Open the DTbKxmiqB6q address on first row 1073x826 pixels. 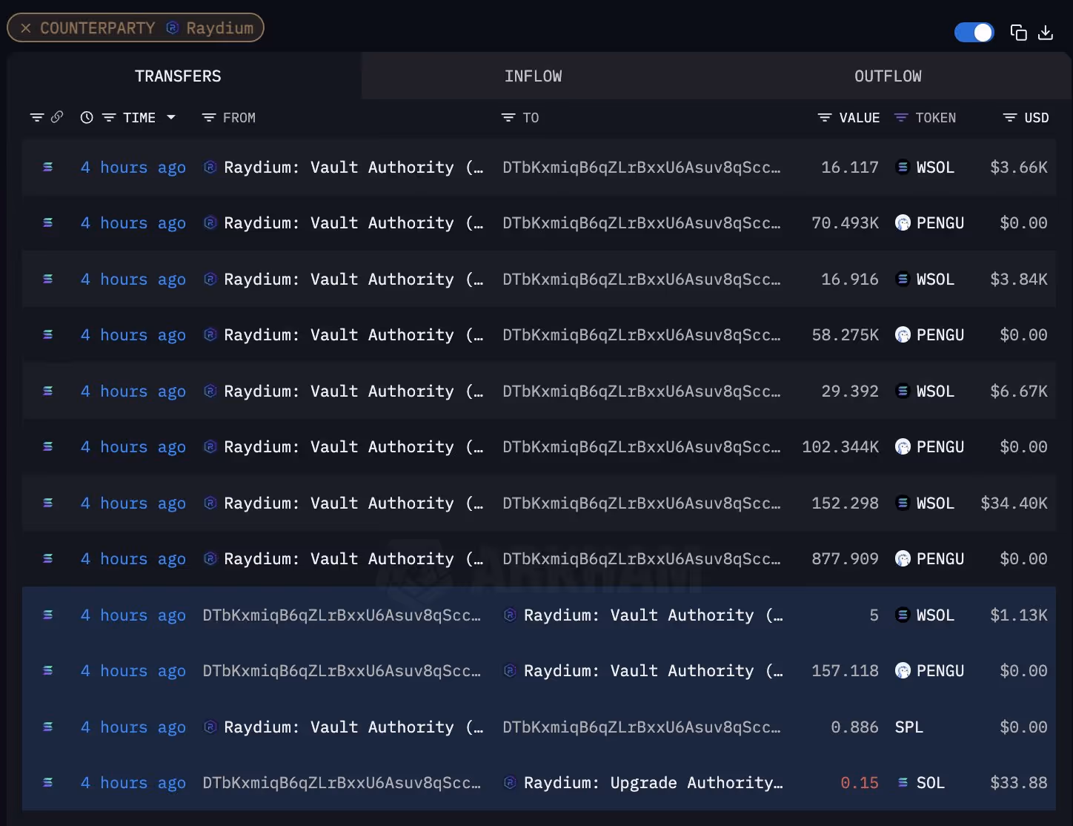(642, 167)
